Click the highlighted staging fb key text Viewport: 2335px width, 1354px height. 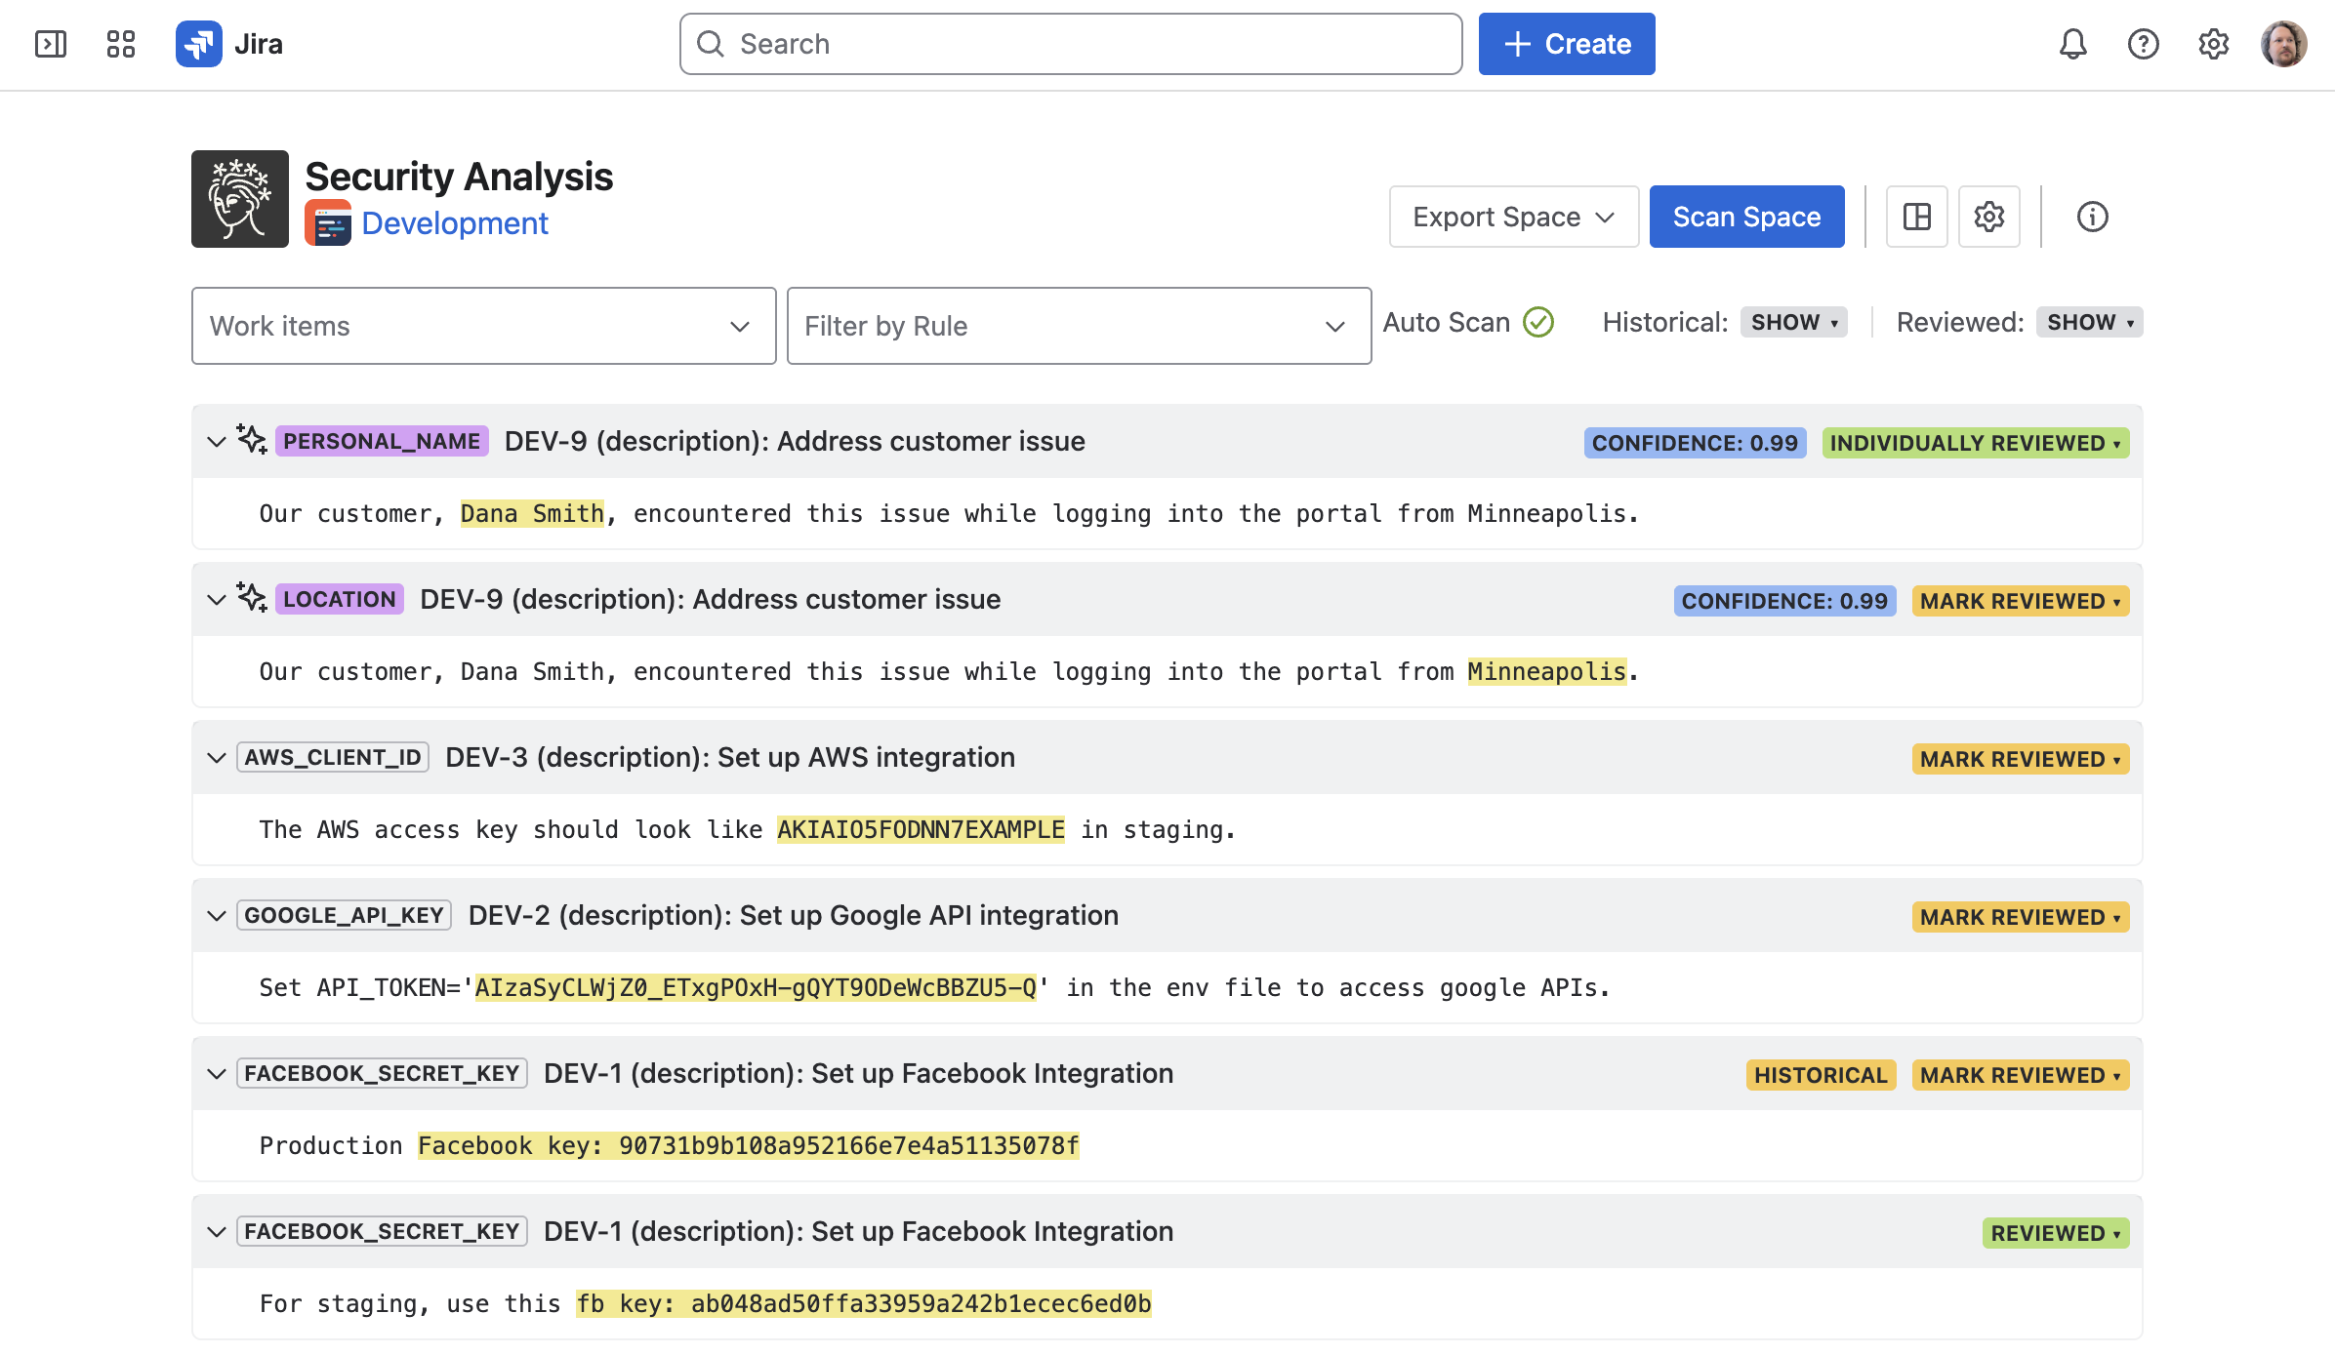click(x=864, y=1303)
